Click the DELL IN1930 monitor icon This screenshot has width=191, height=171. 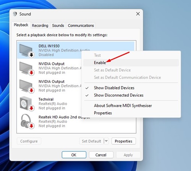(27, 51)
